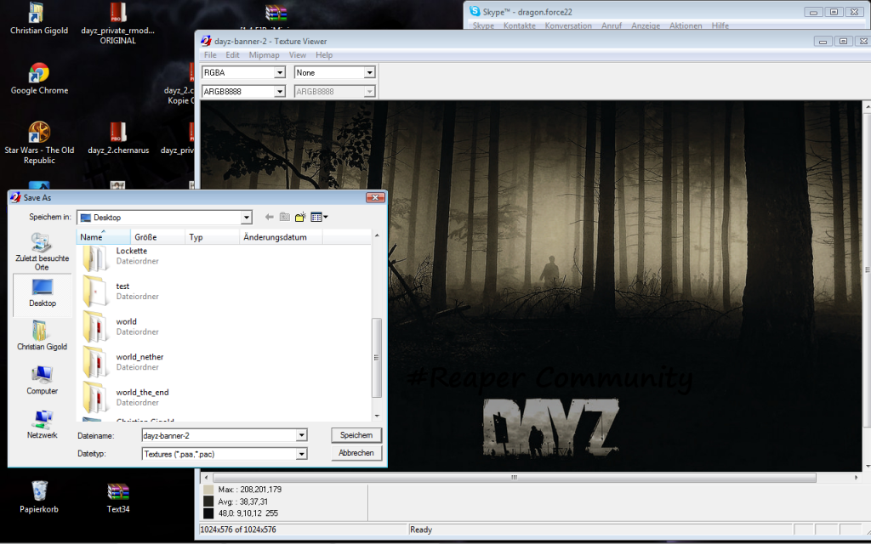Select Desktop in the places bar
Viewport: 871px width, 544px height.
point(43,294)
